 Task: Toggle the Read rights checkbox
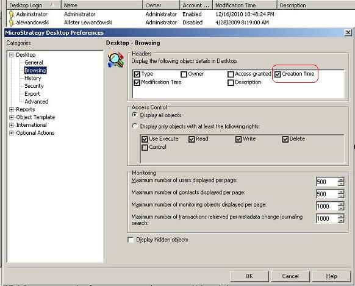[192, 139]
